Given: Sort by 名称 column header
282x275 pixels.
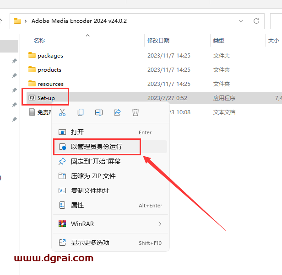Looking at the screenshot, I should point(39,40).
